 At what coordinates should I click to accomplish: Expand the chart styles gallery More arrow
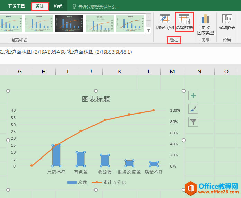click(148, 30)
